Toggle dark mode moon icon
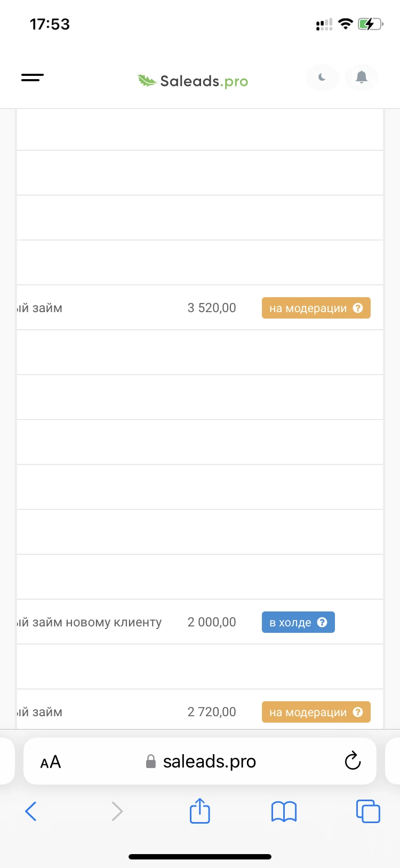400x868 pixels. 322,77
